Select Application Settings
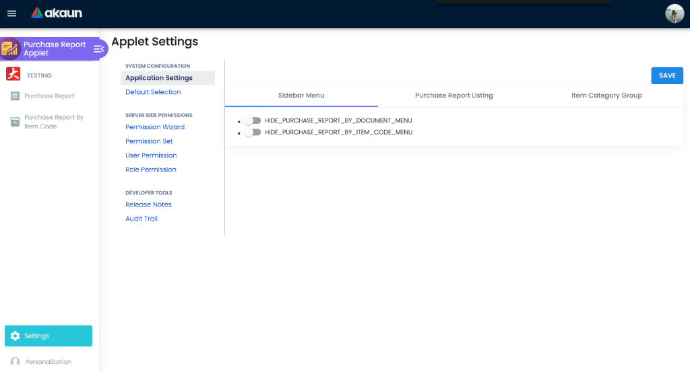Viewport: 690px width, 372px height. coord(168,78)
